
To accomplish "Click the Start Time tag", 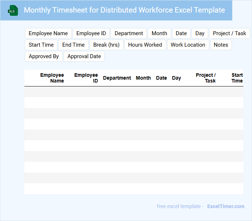I will [41, 45].
